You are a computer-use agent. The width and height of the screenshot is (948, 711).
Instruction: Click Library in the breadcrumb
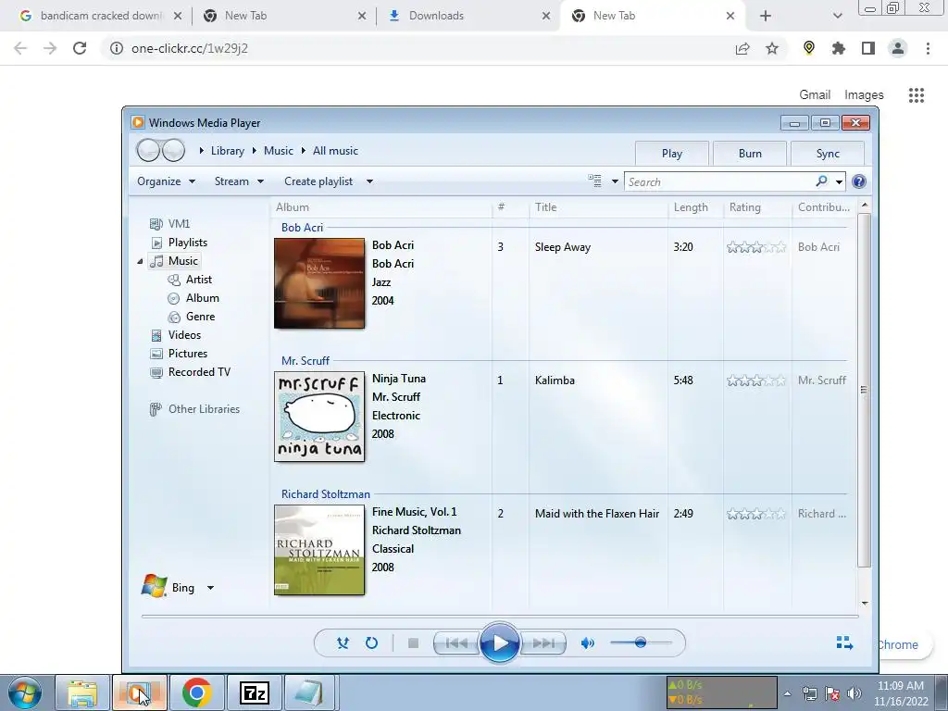[x=228, y=151]
